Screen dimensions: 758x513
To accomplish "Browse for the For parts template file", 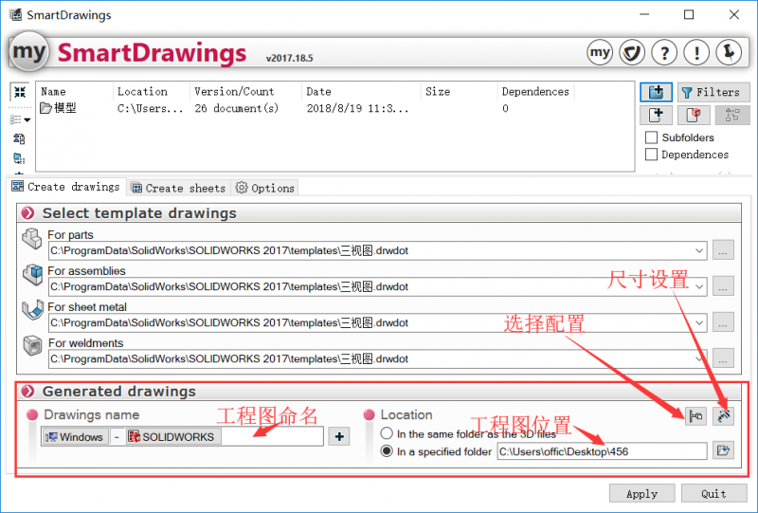I will pyautogui.click(x=723, y=250).
